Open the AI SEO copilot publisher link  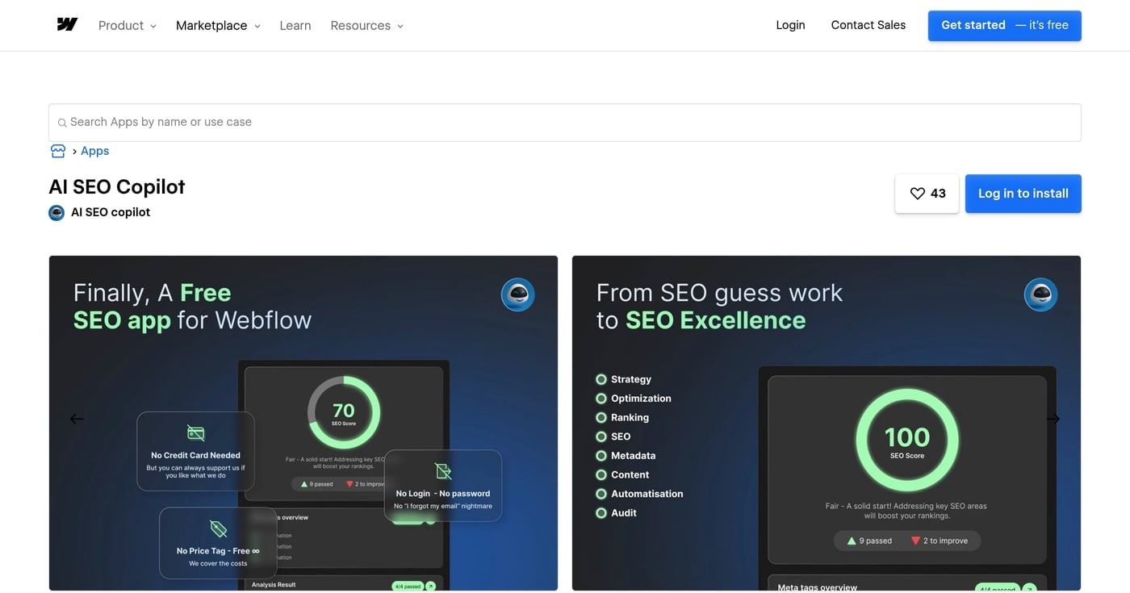pos(111,212)
